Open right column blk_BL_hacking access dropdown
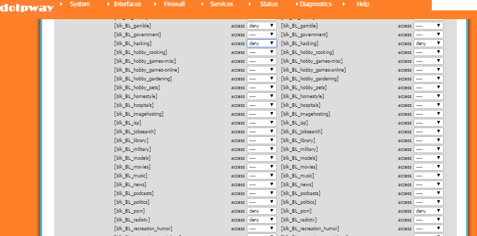Viewport: 477px width, 236px height. 428,44
